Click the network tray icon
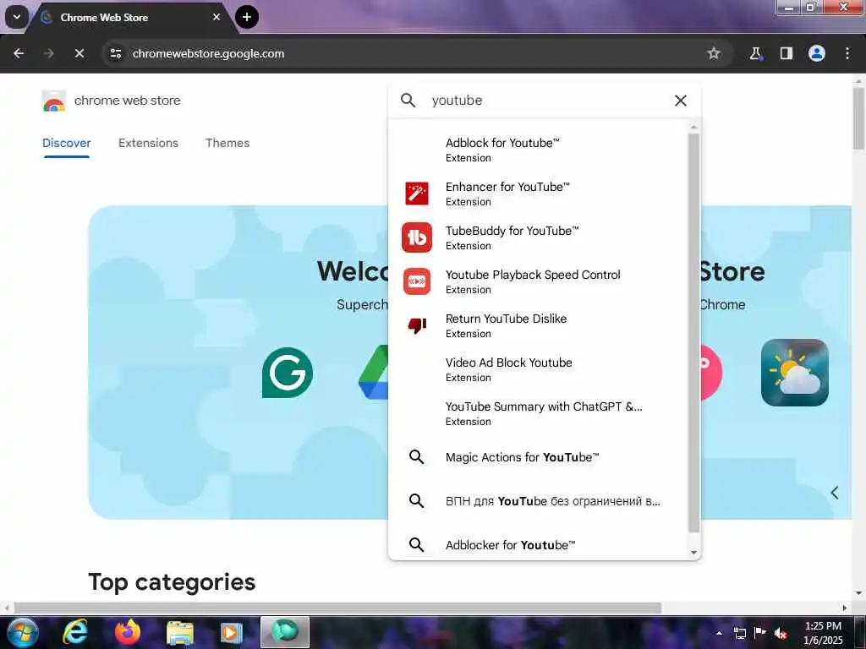Viewport: 866px width, 649px height. coord(739,633)
